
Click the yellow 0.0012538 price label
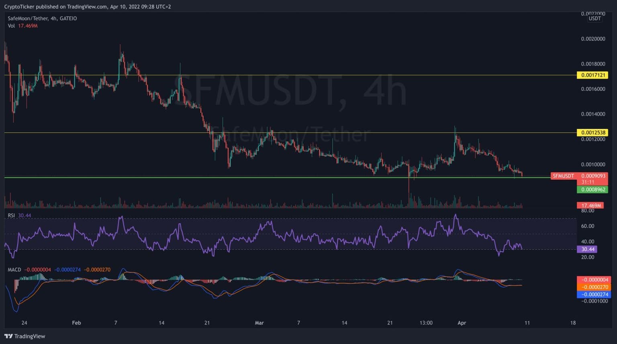[x=592, y=132]
